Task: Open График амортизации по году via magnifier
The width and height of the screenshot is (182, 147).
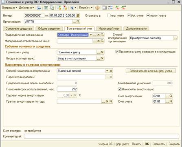Action: tap(111, 101)
